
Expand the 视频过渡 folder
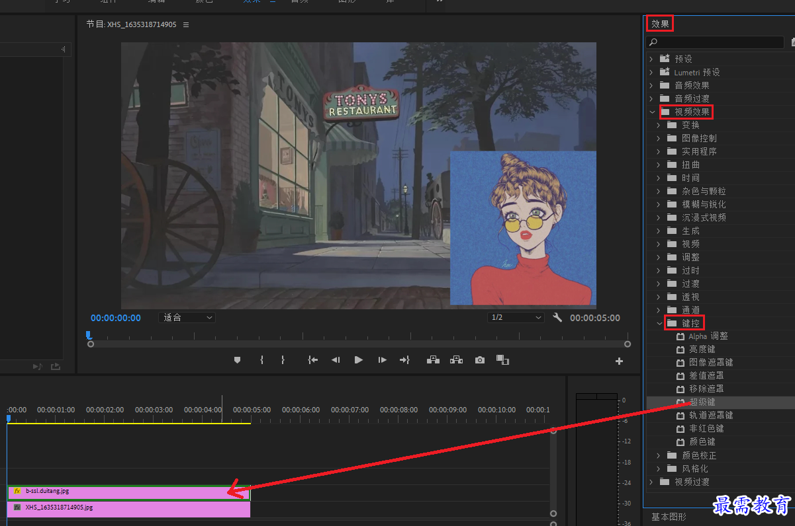click(x=651, y=482)
